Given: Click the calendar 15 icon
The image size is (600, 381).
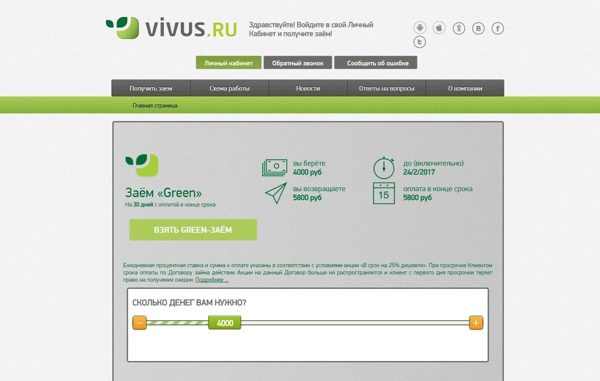Looking at the screenshot, I should (x=384, y=193).
